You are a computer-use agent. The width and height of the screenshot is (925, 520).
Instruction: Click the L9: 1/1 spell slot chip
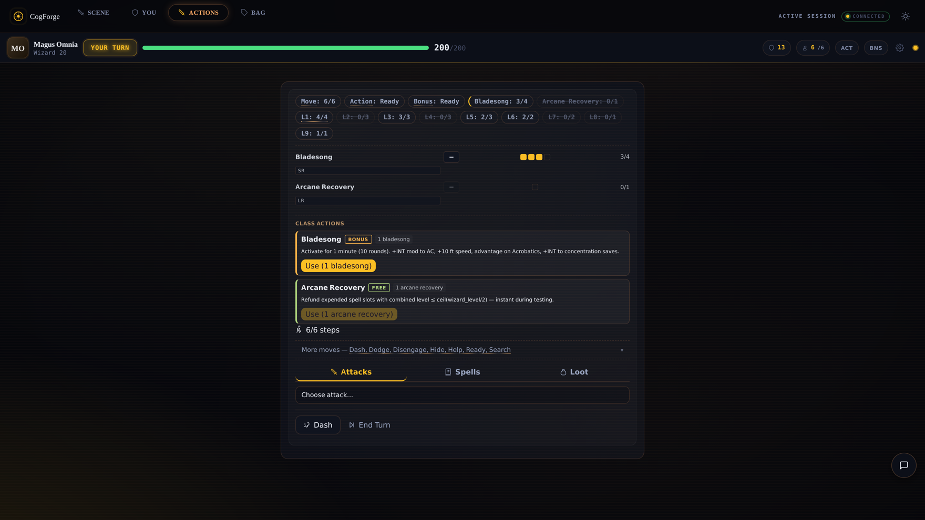pyautogui.click(x=314, y=133)
